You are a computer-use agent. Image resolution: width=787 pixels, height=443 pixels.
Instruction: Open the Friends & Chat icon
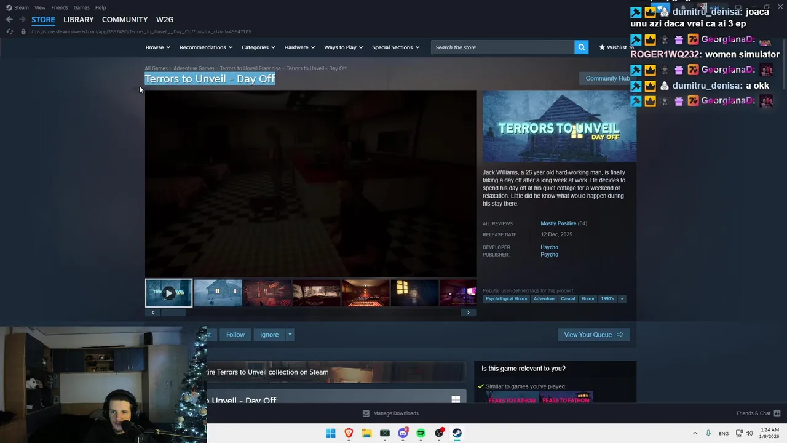click(777, 413)
